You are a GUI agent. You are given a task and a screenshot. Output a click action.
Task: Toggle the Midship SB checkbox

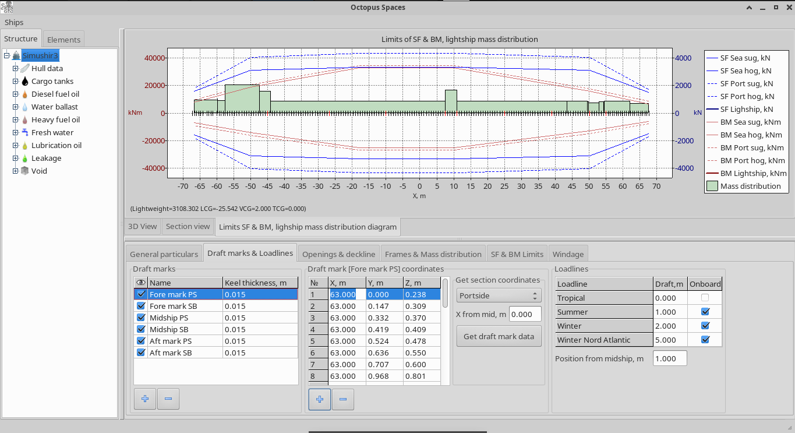[140, 329]
